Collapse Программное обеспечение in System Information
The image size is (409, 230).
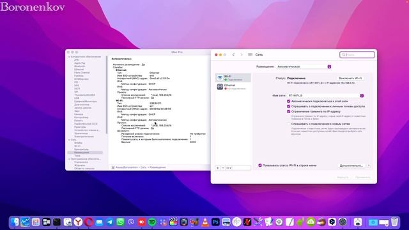(69, 159)
